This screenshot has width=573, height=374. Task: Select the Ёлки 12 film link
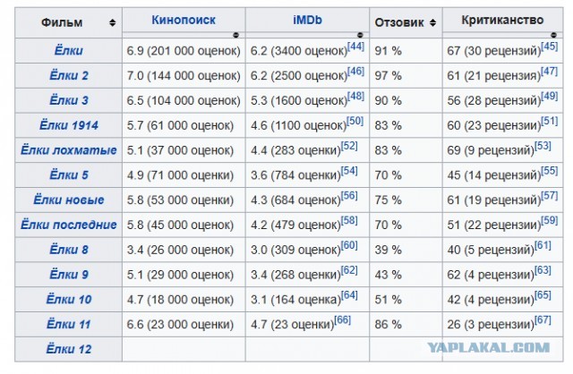[x=68, y=346]
